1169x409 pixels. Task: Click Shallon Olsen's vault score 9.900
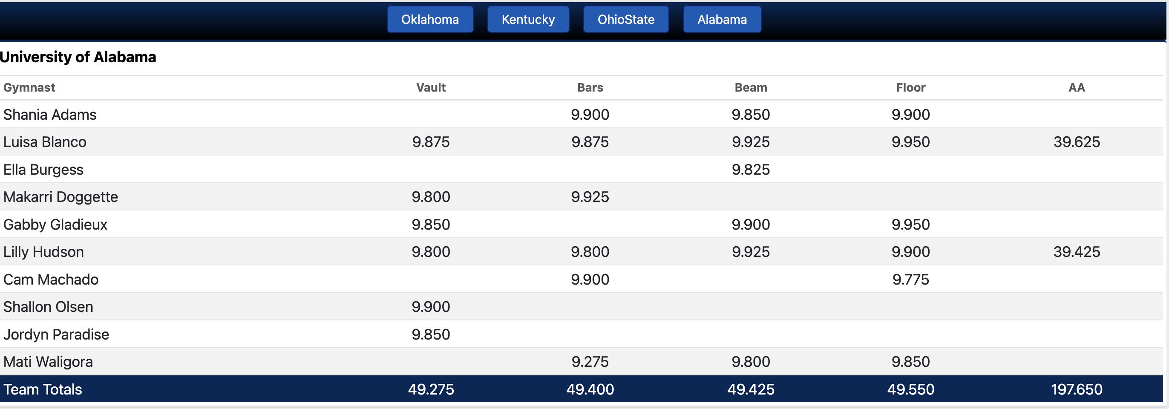point(431,306)
